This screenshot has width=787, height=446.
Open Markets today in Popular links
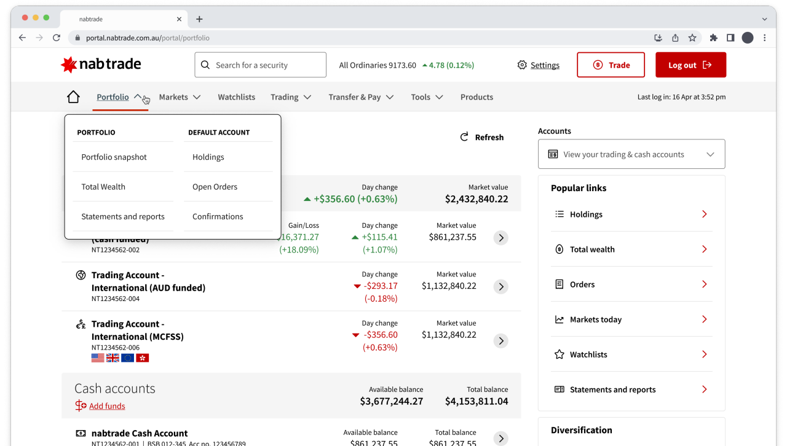[631, 319]
